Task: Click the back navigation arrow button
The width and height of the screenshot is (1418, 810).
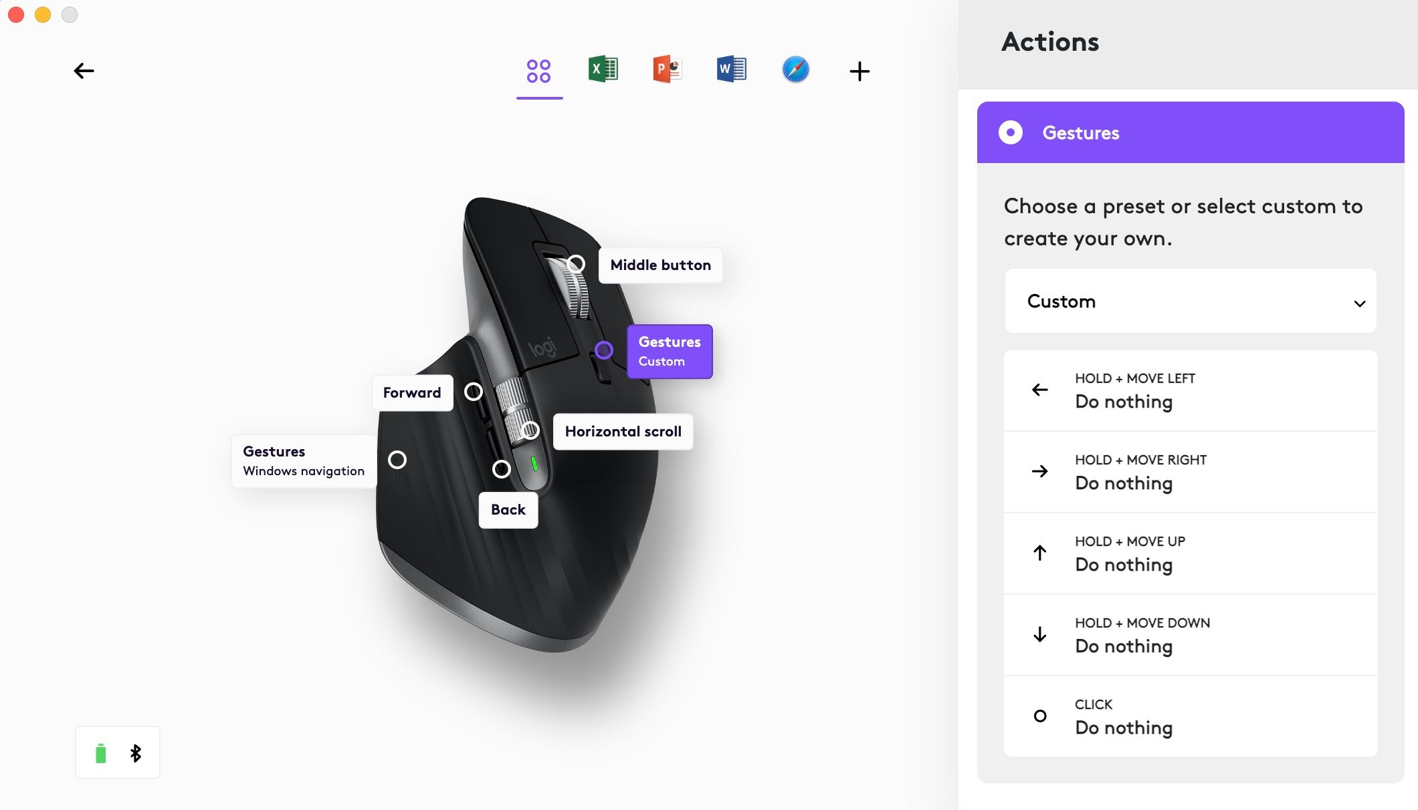Action: point(83,70)
